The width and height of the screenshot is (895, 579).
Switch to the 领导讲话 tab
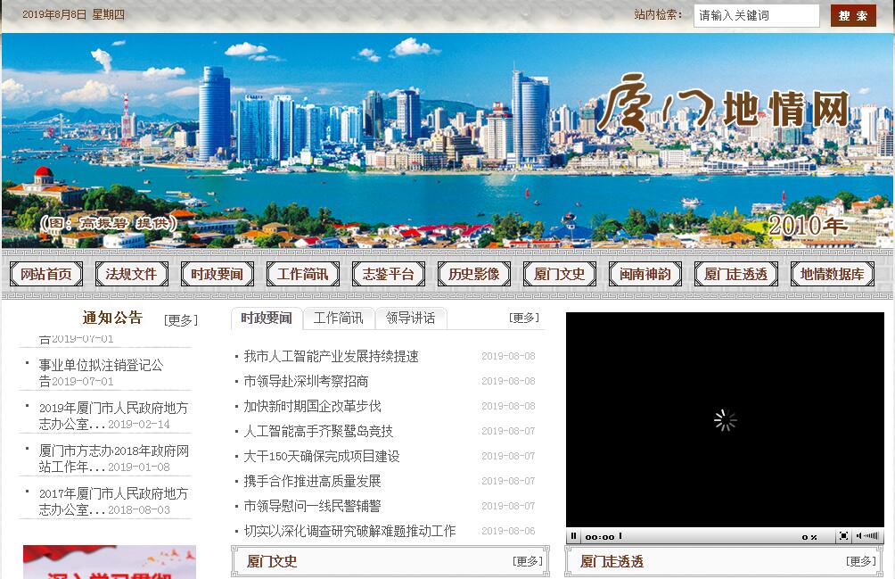pos(411,318)
